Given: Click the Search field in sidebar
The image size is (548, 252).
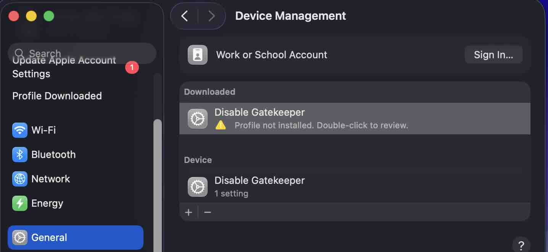Looking at the screenshot, I should click(x=82, y=53).
